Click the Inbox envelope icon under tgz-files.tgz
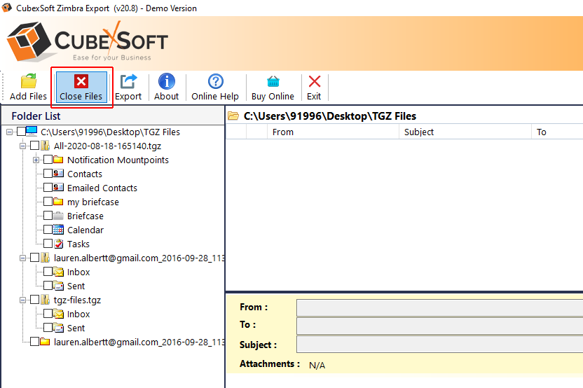The image size is (583, 388). (x=58, y=314)
